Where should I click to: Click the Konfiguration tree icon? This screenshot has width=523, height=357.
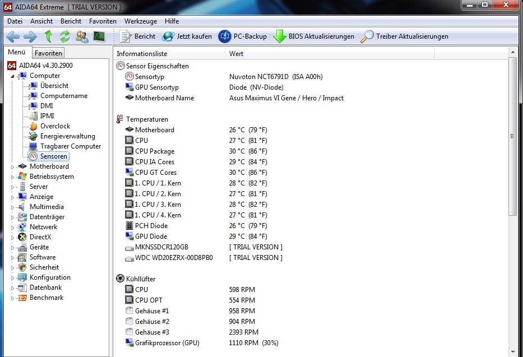click(22, 277)
